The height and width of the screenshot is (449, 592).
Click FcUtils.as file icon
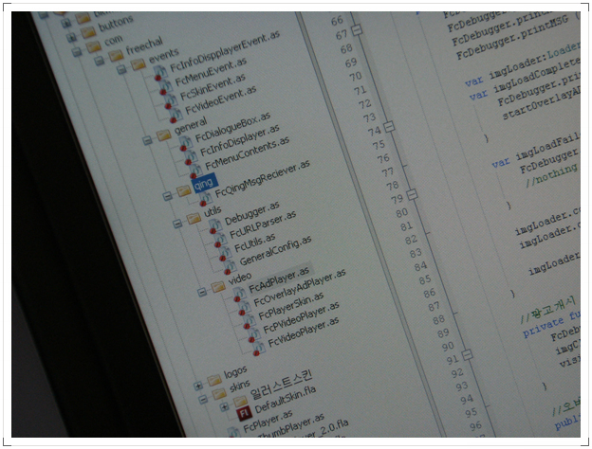point(225,253)
